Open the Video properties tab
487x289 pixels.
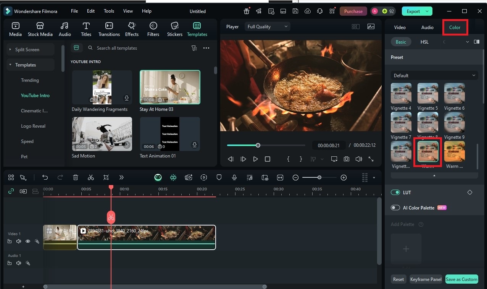click(400, 28)
